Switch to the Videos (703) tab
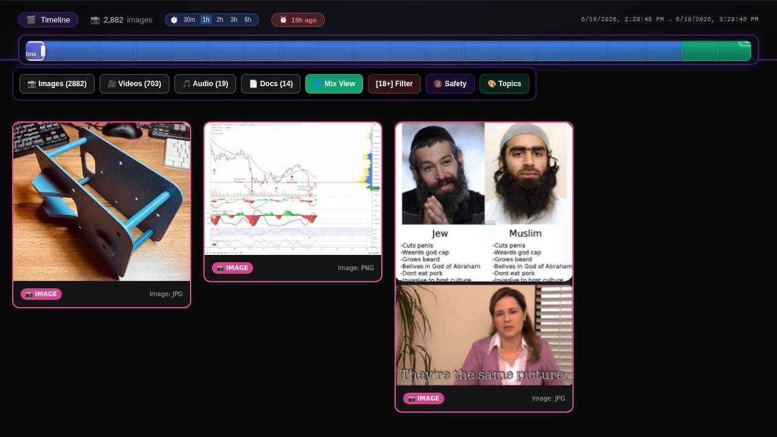Screen dimensions: 777x437 tap(134, 84)
